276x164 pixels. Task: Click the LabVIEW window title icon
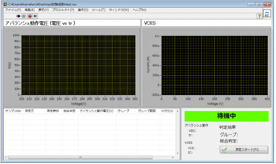click(6, 4)
